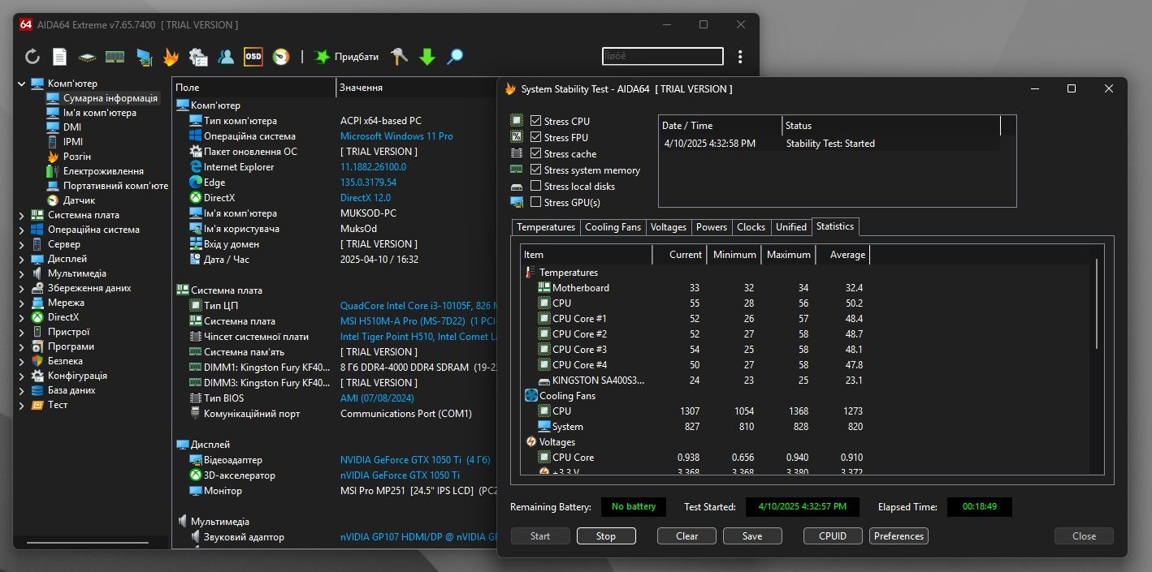
Task: Switch to the Voltages tab
Action: tap(669, 227)
